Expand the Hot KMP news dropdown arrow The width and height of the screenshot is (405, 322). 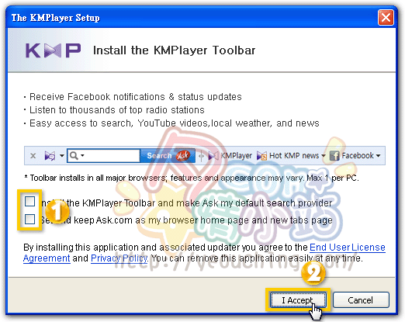[324, 156]
